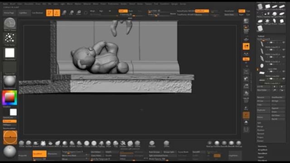
Task: Open the Spray stroke type selector
Action: point(10,38)
